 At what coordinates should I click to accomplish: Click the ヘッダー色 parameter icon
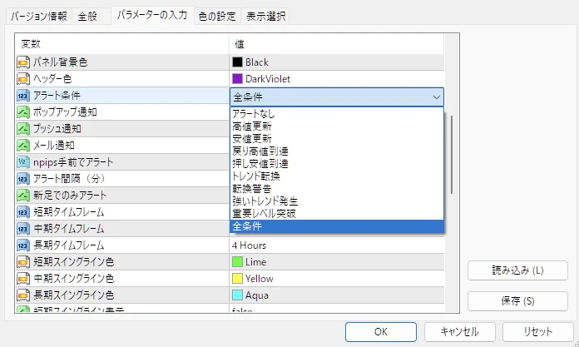pos(22,79)
